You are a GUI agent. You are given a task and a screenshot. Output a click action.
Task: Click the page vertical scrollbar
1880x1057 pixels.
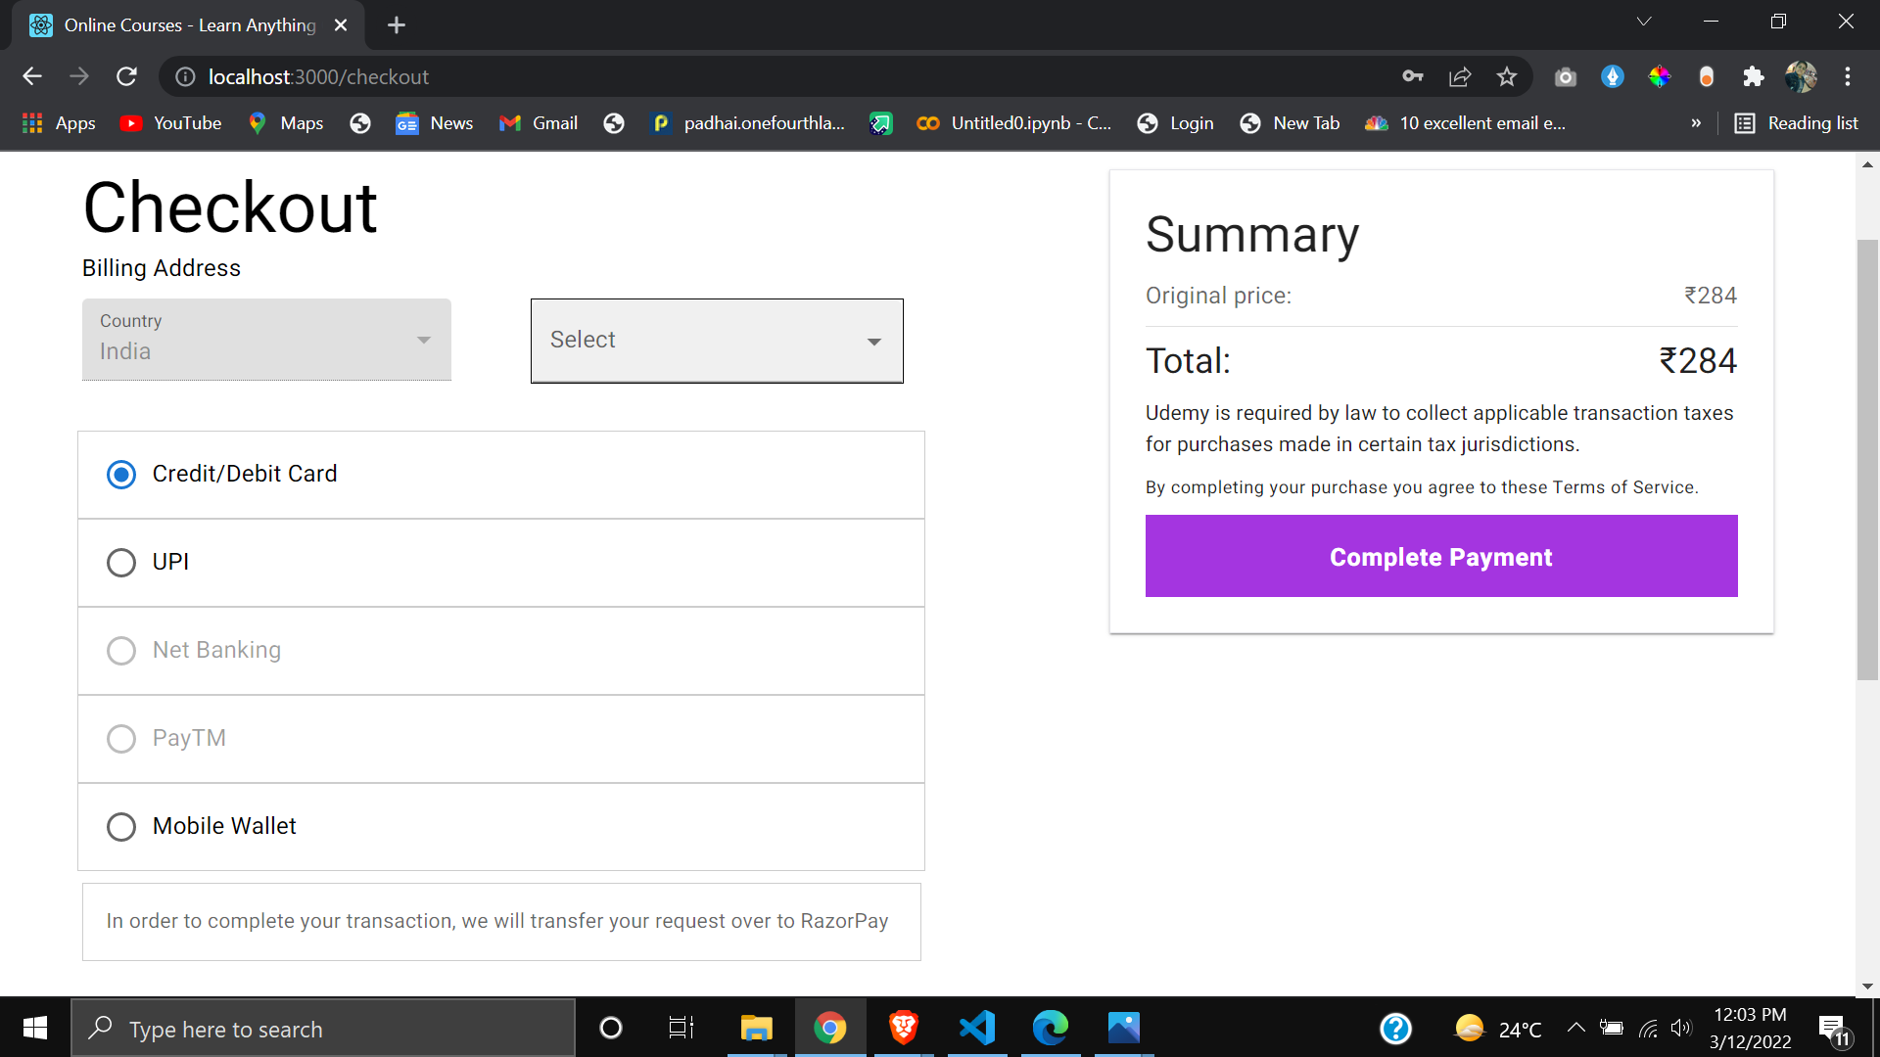(1867, 460)
